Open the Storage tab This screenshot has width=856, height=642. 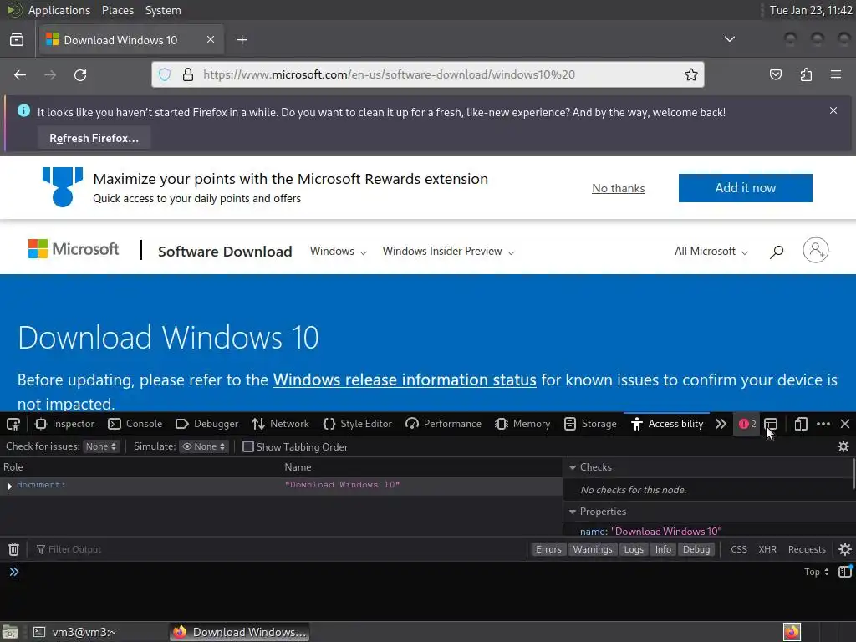590,424
